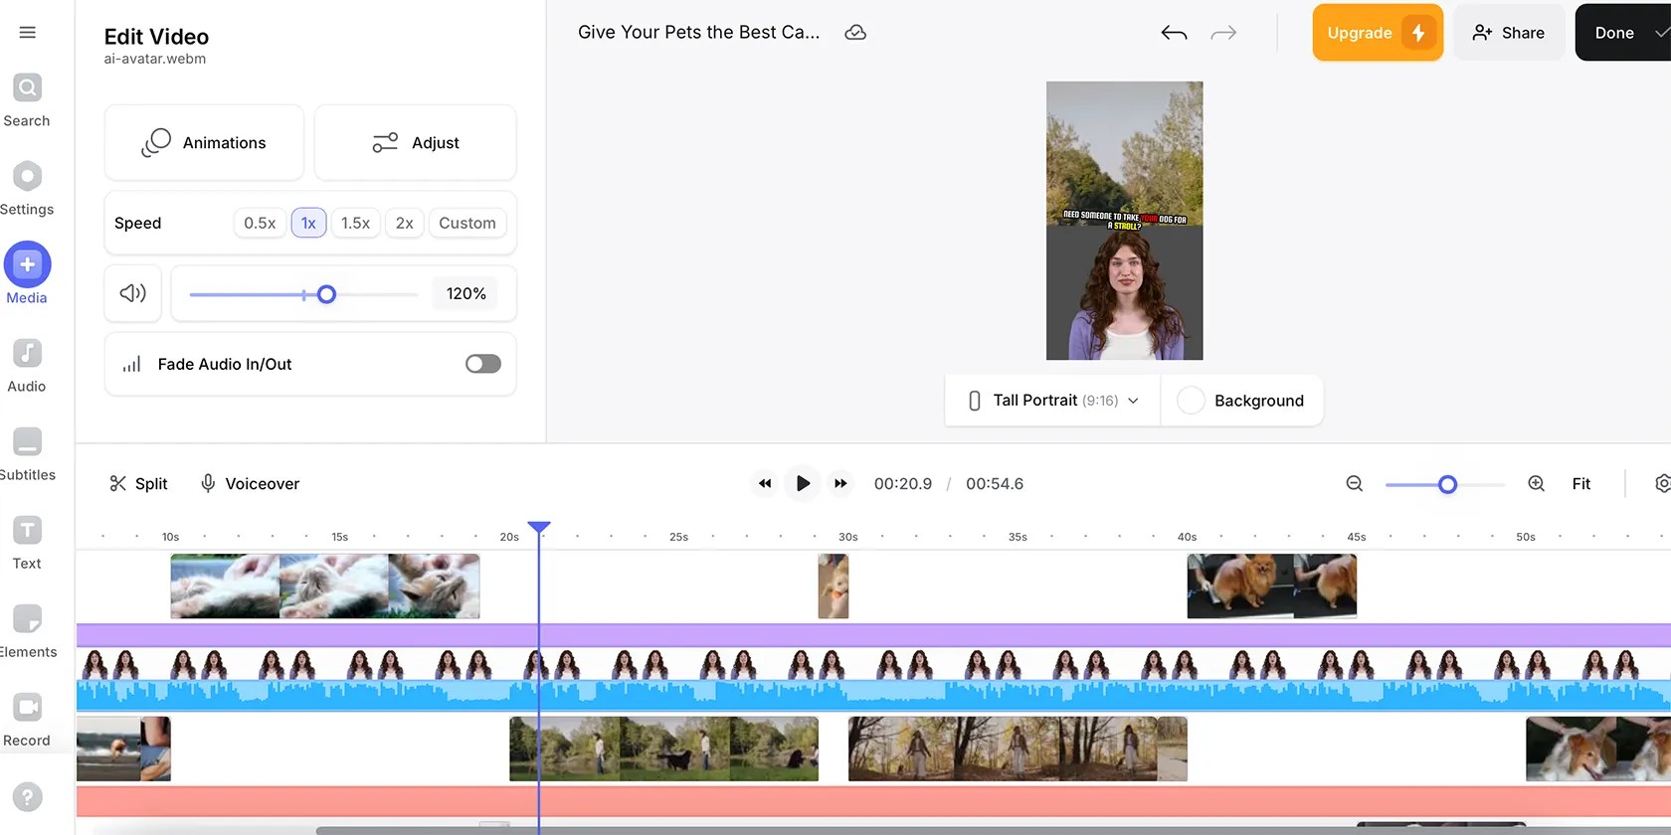Viewport: 1671px width, 835px height.
Task: Select the 1.5x speed option
Action: [x=355, y=223]
